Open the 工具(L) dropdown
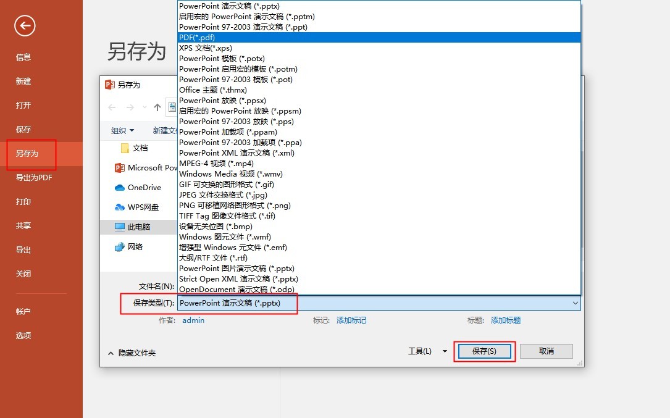Viewport: 670px width, 418px height. (427, 351)
